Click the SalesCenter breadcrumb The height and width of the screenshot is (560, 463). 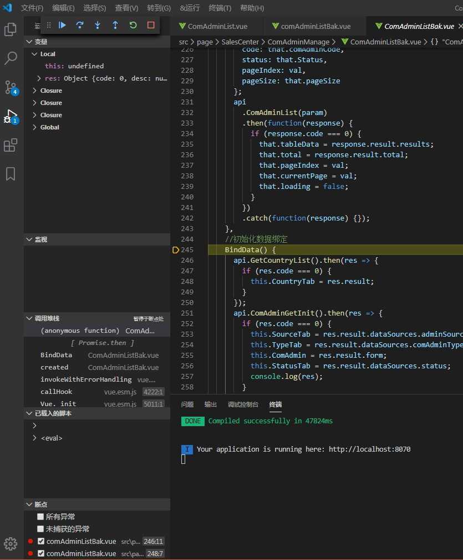point(240,42)
